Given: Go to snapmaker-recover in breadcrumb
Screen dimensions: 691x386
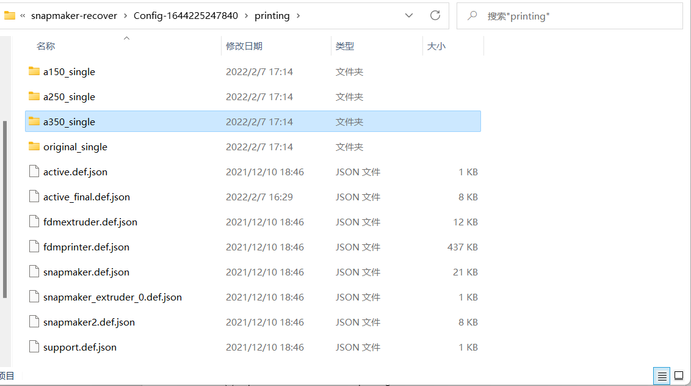Looking at the screenshot, I should tap(74, 16).
